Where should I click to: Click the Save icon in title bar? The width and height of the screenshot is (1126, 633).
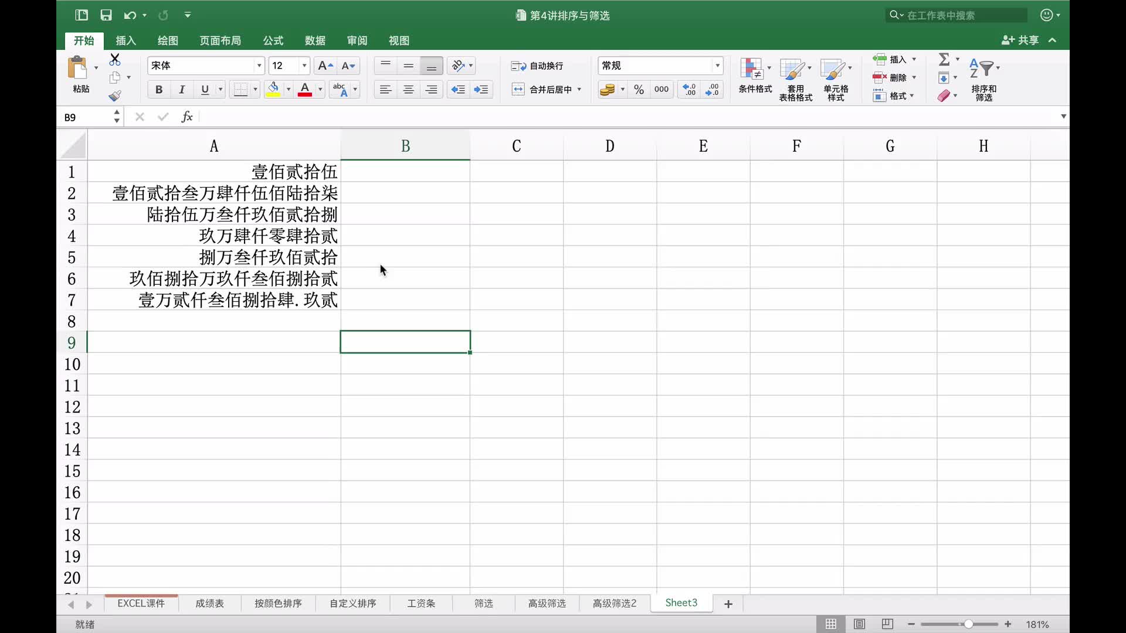click(106, 15)
